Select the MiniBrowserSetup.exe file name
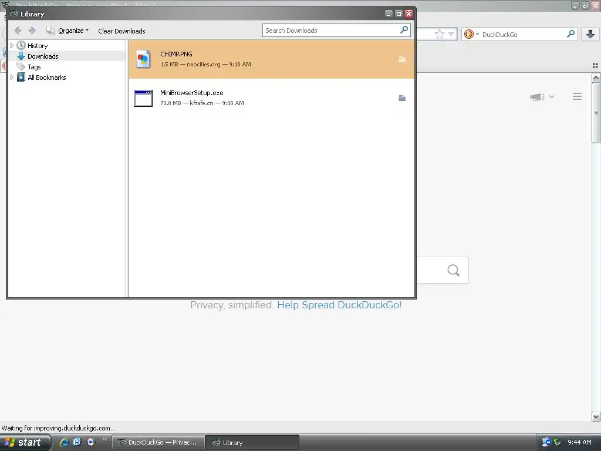Screen dimensions: 601x451 (x=192, y=93)
